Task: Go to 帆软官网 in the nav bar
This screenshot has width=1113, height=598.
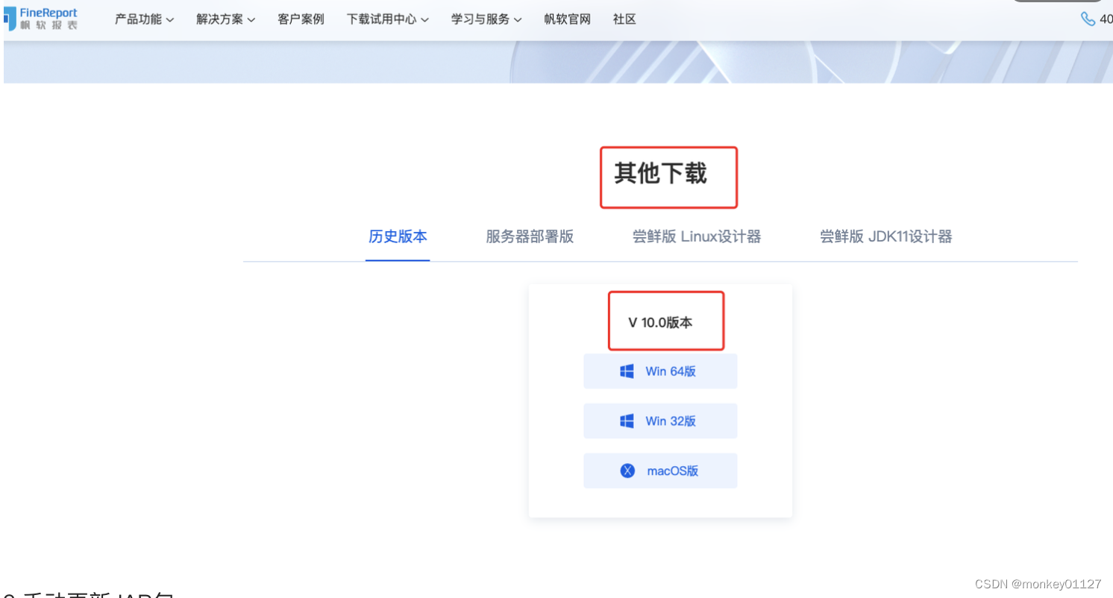Action: (x=567, y=19)
